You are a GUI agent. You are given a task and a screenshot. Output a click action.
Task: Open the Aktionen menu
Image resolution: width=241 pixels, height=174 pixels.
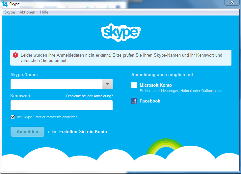tap(27, 12)
